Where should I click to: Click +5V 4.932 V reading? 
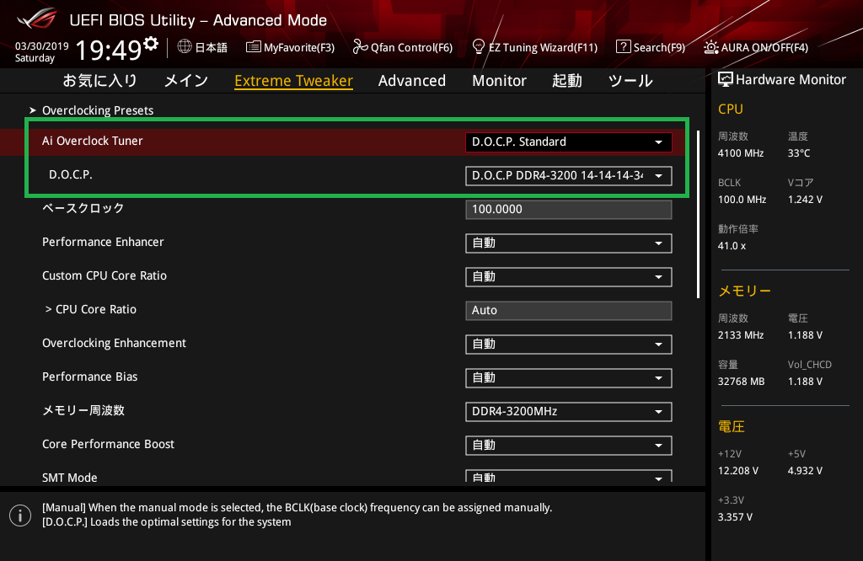click(x=805, y=471)
